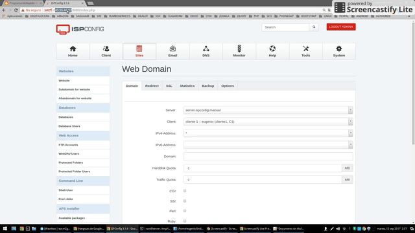This screenshot has height=233, width=415.
Task: Open Aliasdomain for website link
Action: click(83, 98)
